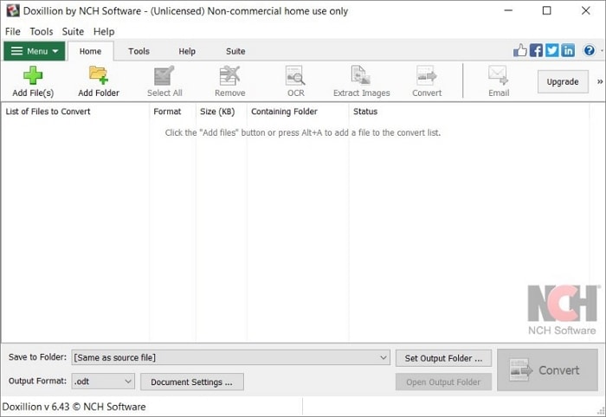
Task: Click the 'Doxillion v 6.43 © NCH Software' status text
Action: coord(74,407)
